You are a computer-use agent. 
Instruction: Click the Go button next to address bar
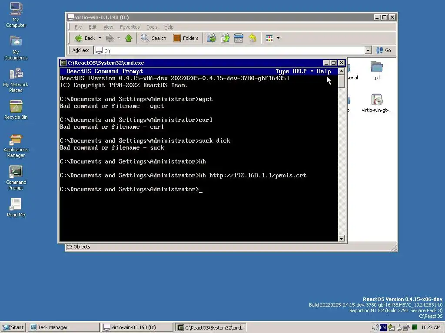pos(384,50)
